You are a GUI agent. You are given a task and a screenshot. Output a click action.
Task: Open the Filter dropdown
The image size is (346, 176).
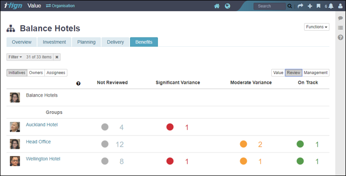(15, 57)
